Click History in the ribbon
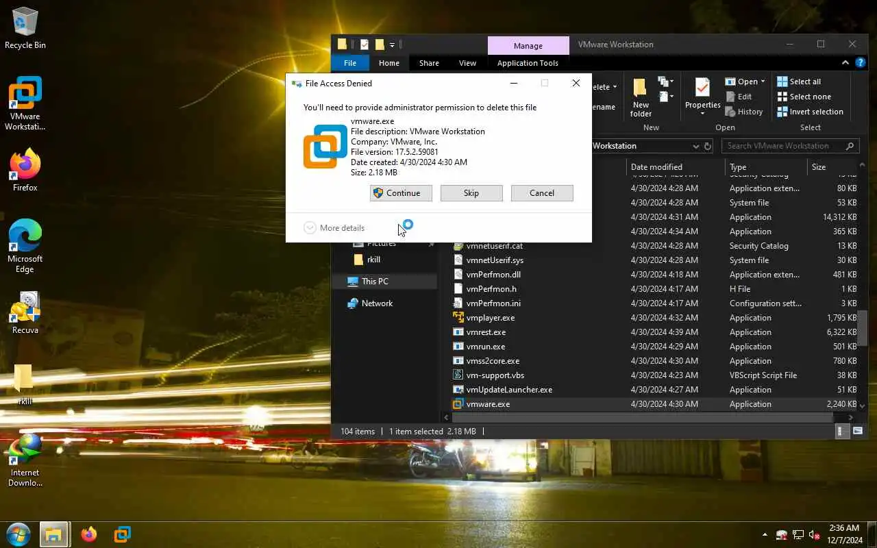Viewport: 877px width, 548px height. click(743, 112)
